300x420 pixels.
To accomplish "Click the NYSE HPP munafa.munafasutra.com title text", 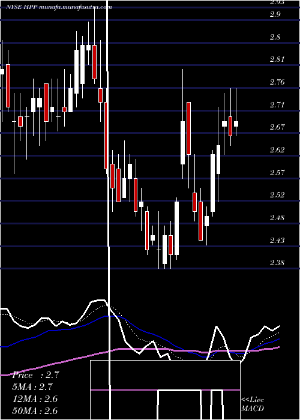I will pyautogui.click(x=59, y=7).
